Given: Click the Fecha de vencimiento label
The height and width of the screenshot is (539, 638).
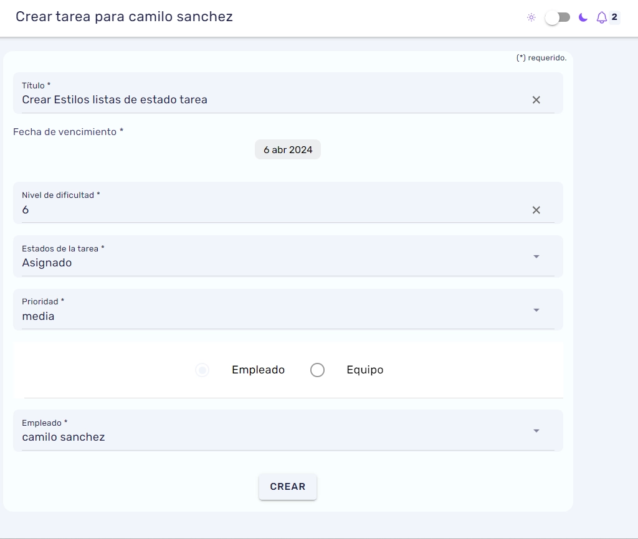Looking at the screenshot, I should [68, 132].
